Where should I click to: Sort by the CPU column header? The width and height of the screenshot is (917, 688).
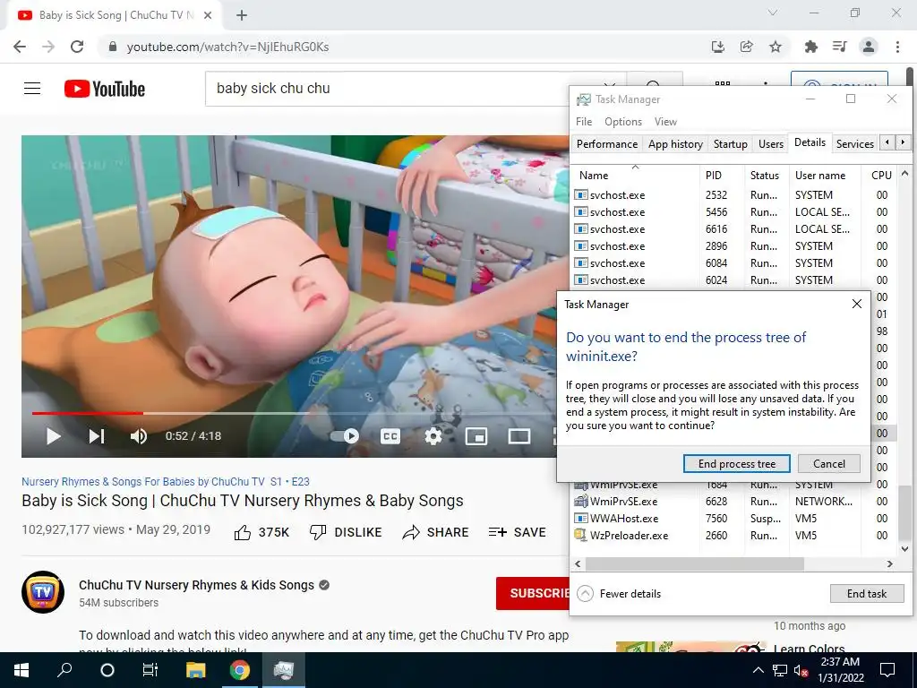coord(880,176)
